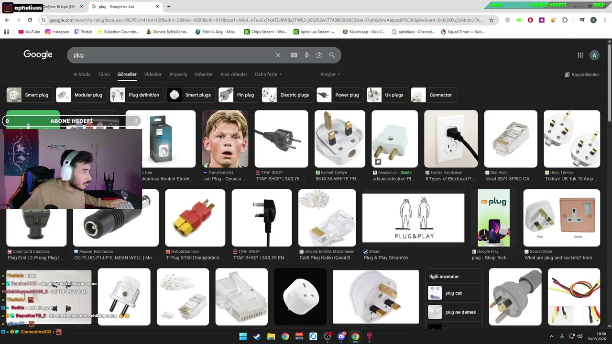Image resolution: width=612 pixels, height=344 pixels.
Task: Open the Instagram bookmark
Action: point(57,32)
